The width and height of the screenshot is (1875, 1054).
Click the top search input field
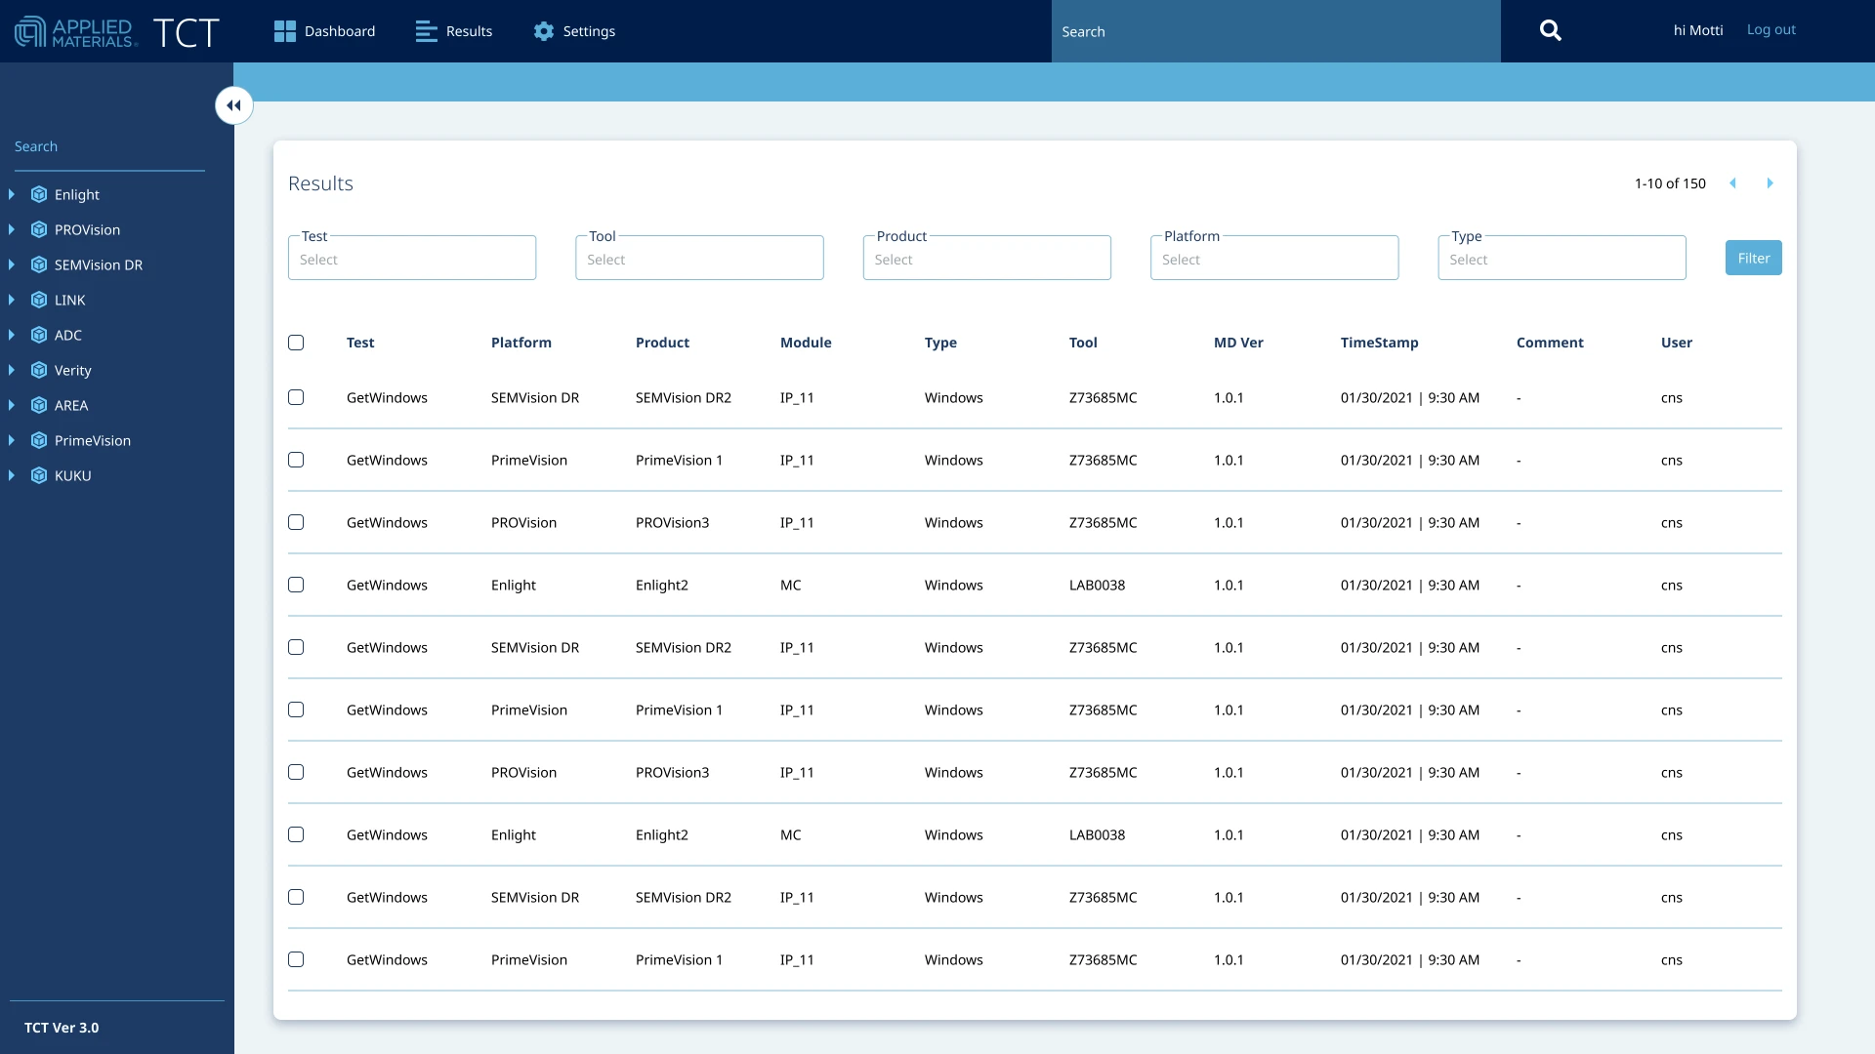tap(1274, 31)
